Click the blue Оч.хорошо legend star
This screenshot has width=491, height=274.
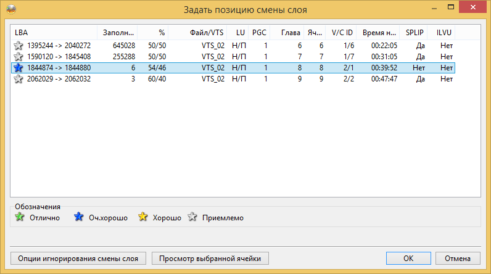pos(78,217)
